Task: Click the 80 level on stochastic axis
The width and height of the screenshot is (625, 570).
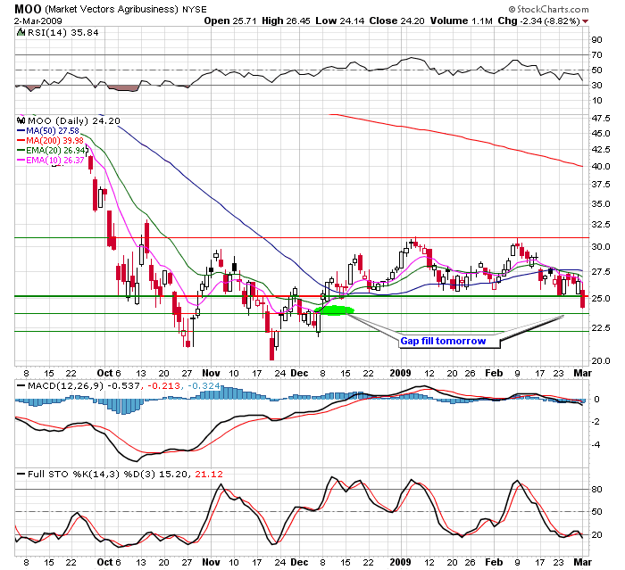Action: pyautogui.click(x=596, y=490)
